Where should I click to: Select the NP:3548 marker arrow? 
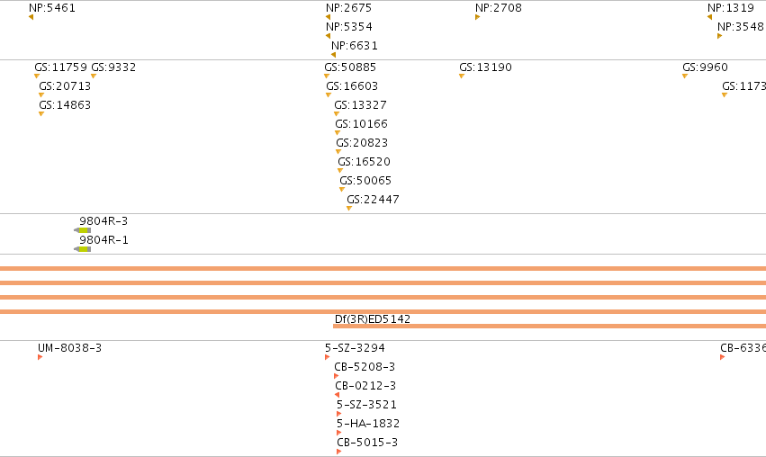[x=719, y=36]
